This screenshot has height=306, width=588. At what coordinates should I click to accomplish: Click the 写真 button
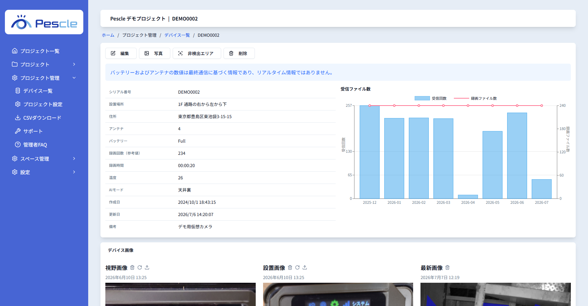pyautogui.click(x=155, y=53)
